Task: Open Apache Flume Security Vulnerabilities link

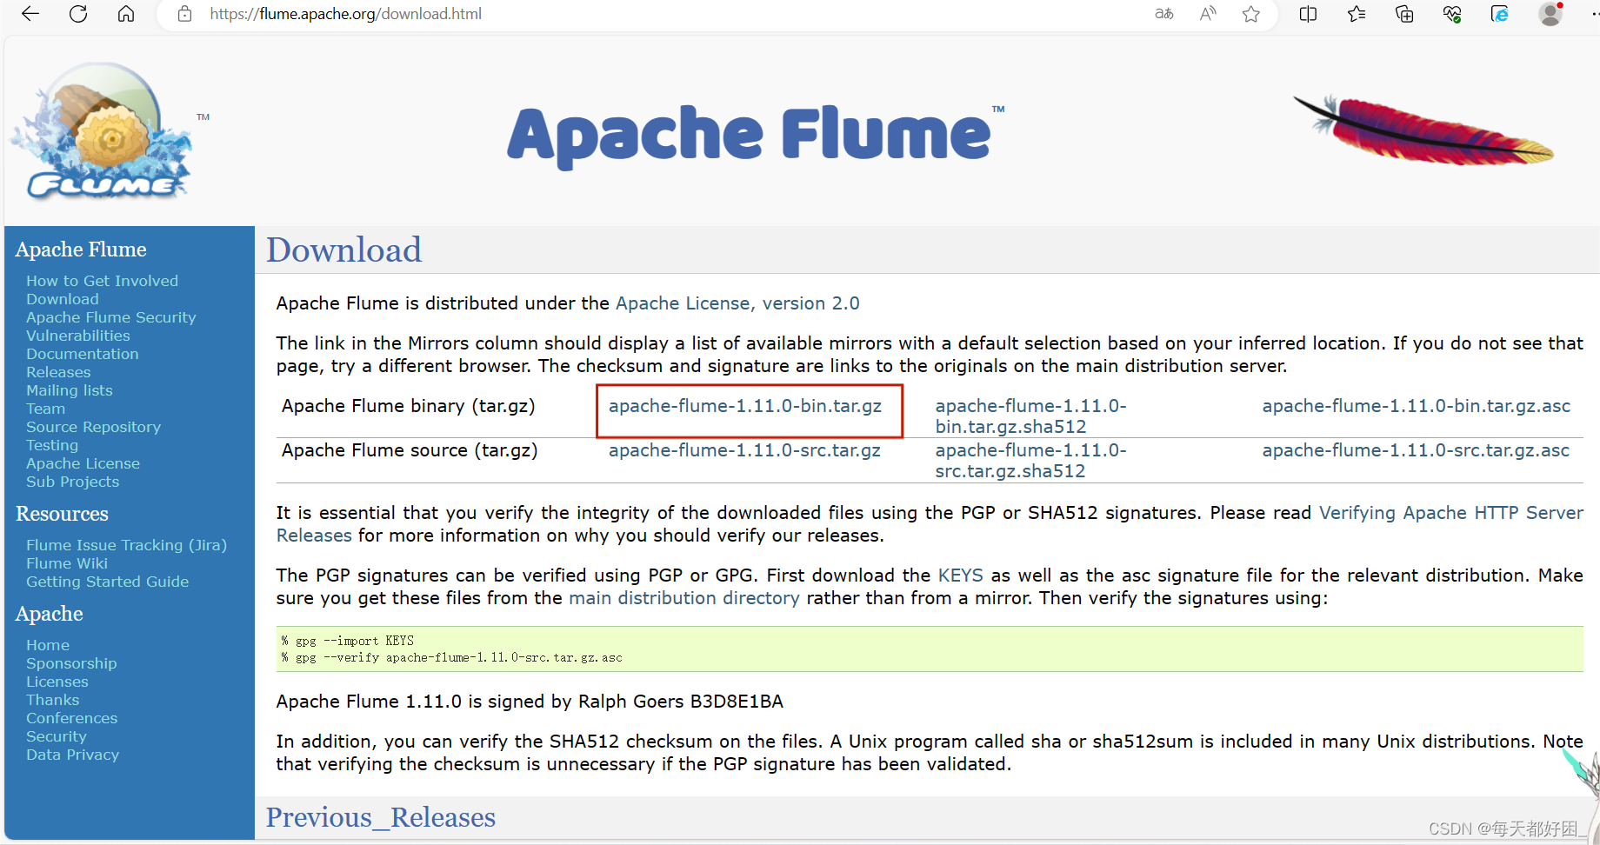Action: coord(111,327)
